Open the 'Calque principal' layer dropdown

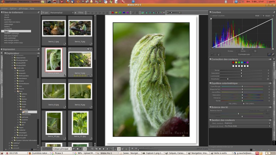click(x=62, y=149)
